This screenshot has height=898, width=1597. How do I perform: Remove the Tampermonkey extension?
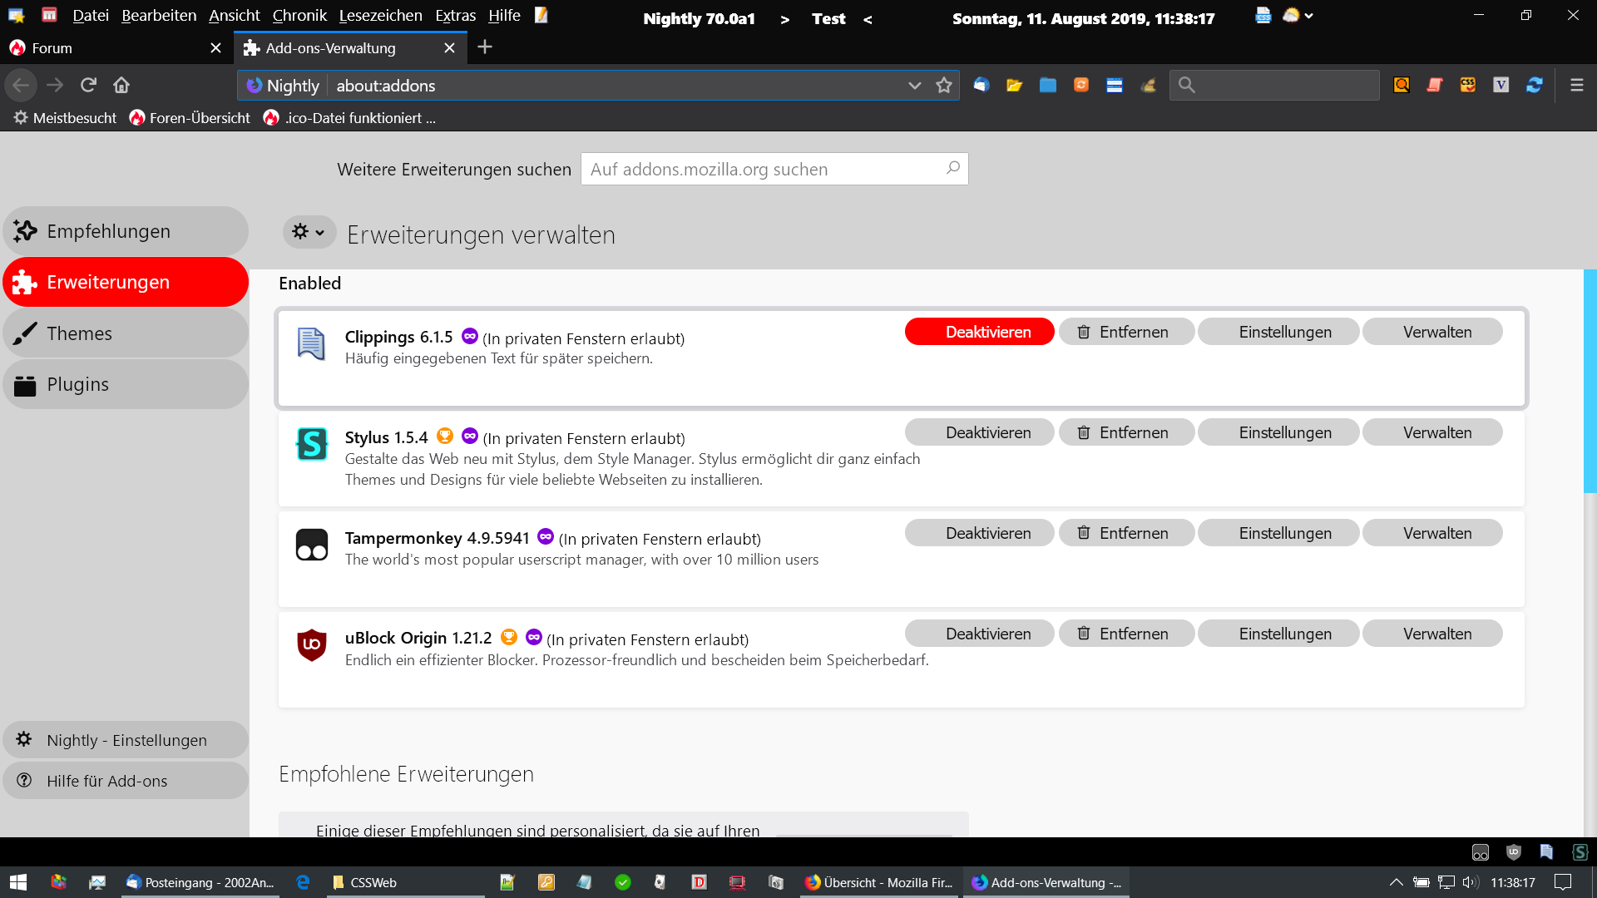click(1125, 533)
